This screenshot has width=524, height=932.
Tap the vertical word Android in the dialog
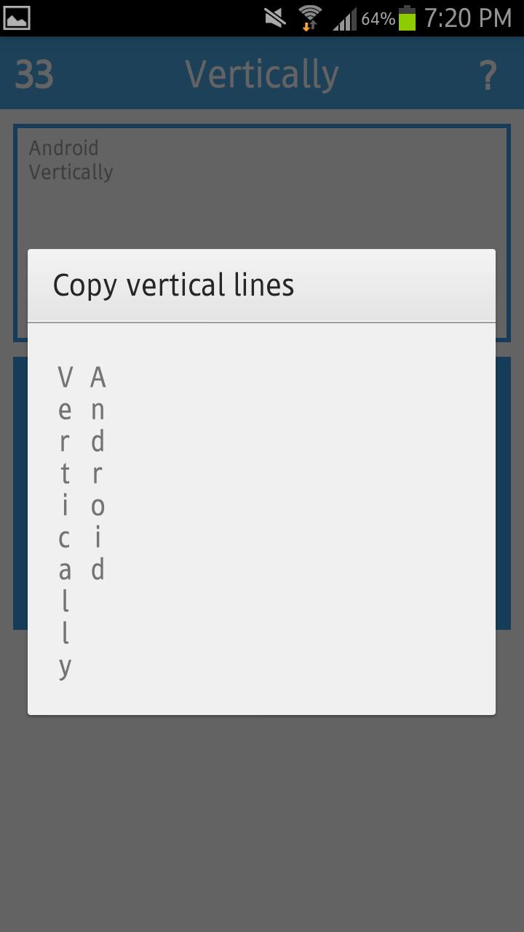click(x=97, y=473)
